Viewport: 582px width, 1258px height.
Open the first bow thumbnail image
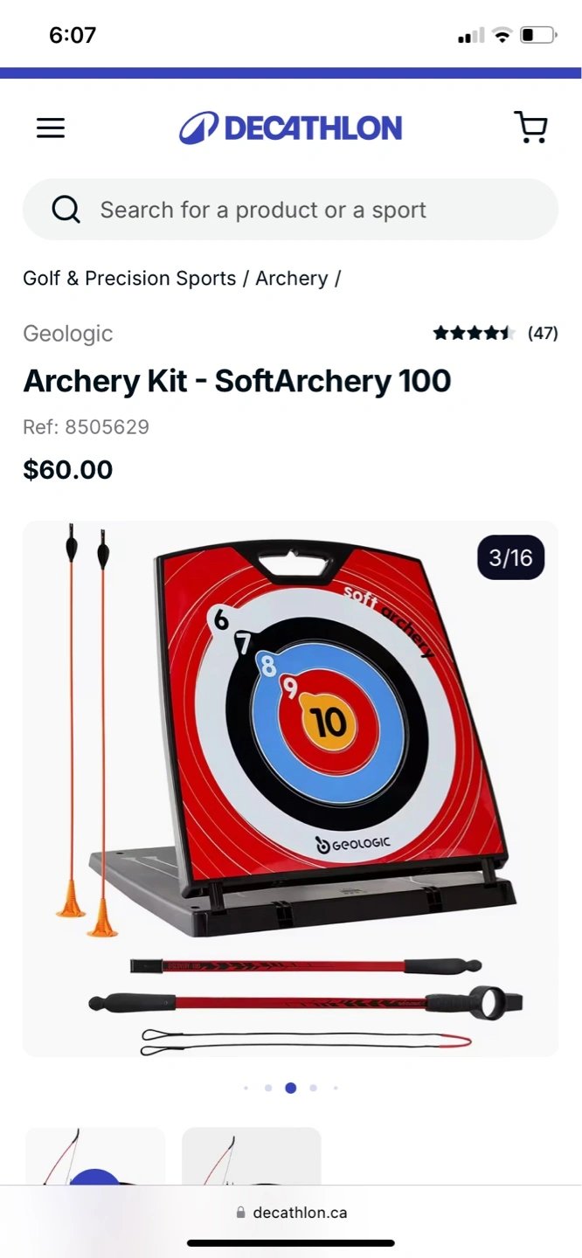[x=94, y=1156]
